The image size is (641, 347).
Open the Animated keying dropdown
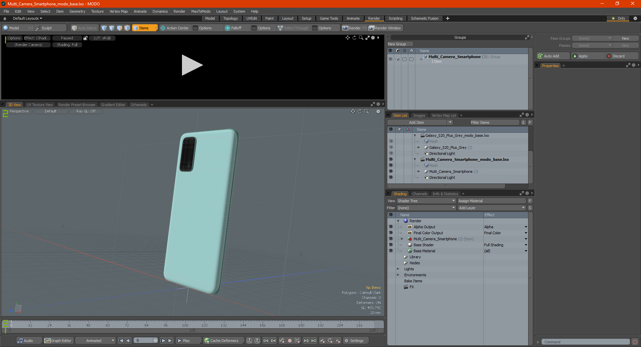click(95, 341)
